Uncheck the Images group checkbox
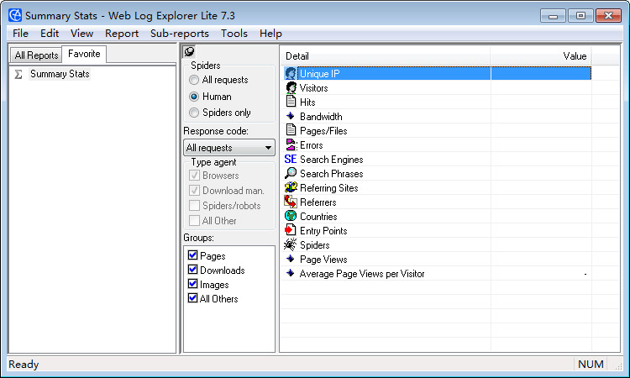Viewport: 630px width, 378px height. (193, 284)
